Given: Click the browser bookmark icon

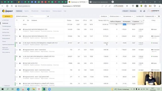Looking at the screenshot, I should click(127, 6).
